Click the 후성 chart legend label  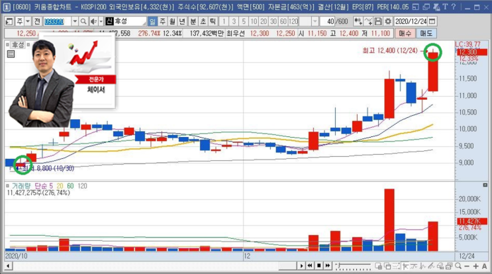coord(18,45)
